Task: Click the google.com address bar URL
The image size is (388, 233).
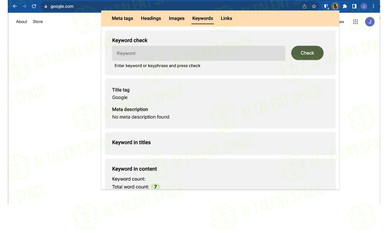Action: tap(62, 7)
